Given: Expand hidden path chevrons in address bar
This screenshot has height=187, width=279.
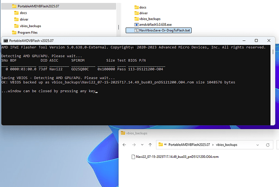Looking at the screenshot, I should (x=165, y=144).
